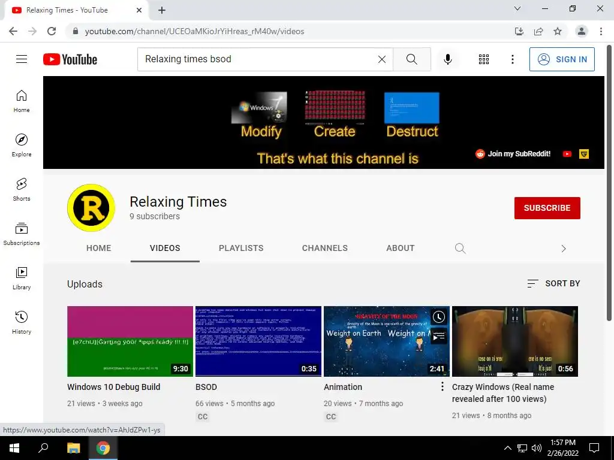614x460 pixels.
Task: Open the Windows Start menu
Action: click(14, 448)
